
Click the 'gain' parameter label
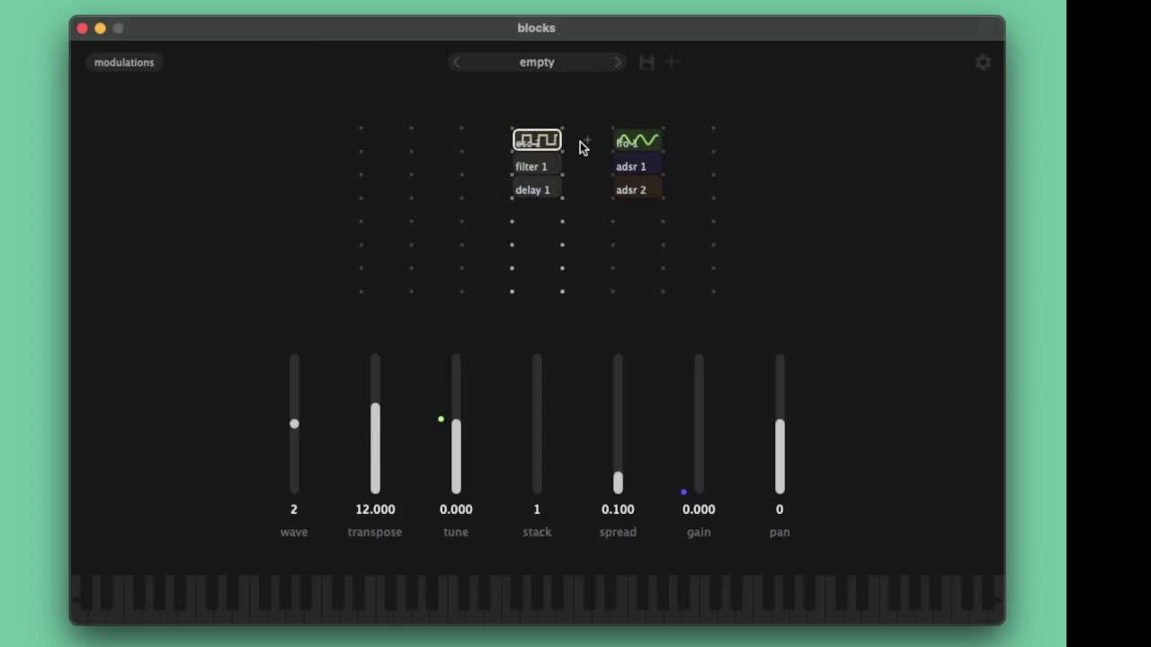click(699, 532)
